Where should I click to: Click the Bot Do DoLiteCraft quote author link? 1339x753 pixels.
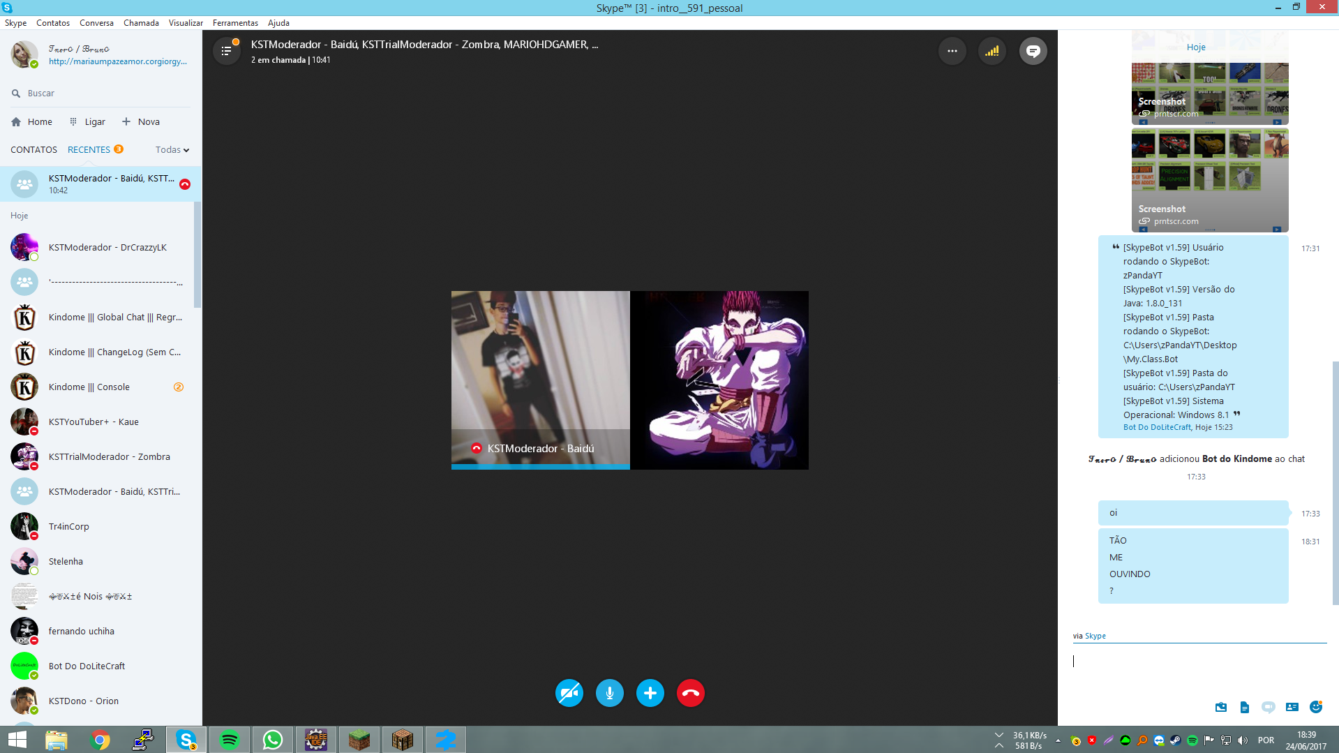tap(1157, 427)
